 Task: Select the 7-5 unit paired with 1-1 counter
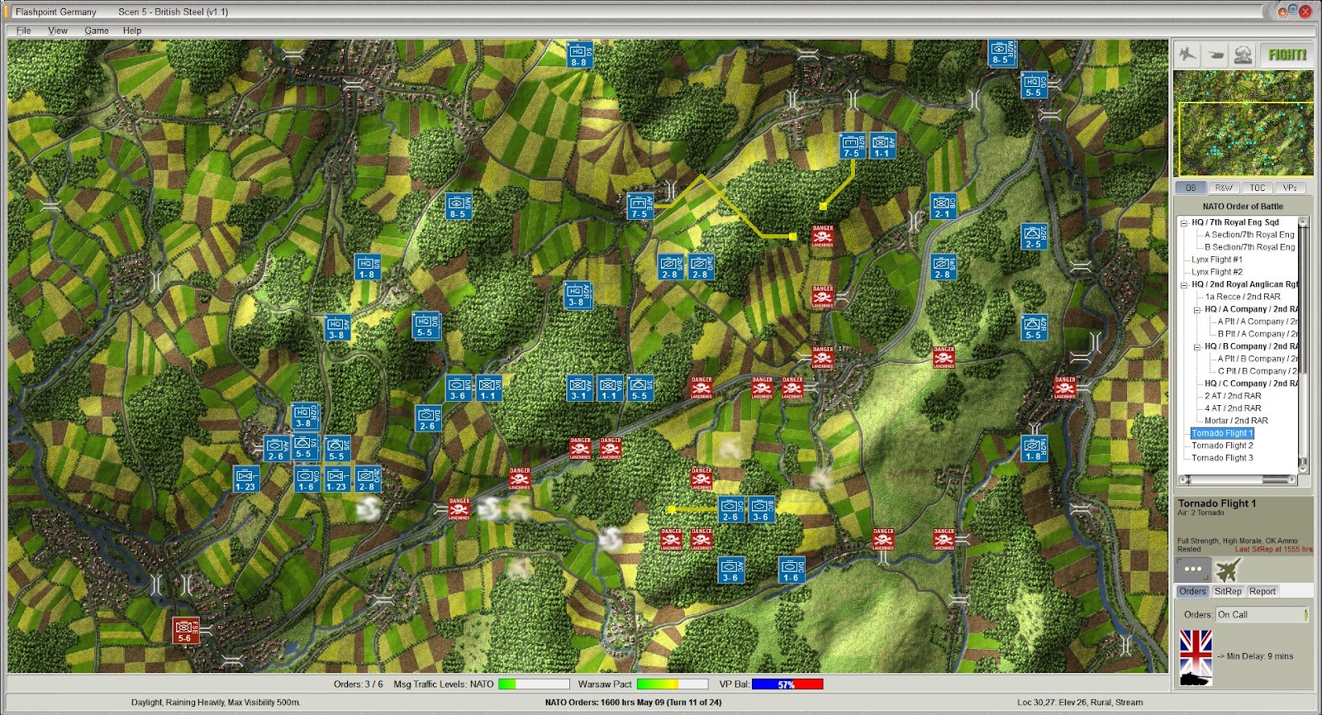pos(852,146)
